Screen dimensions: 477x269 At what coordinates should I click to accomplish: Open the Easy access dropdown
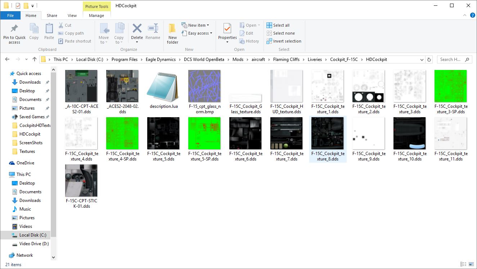197,33
